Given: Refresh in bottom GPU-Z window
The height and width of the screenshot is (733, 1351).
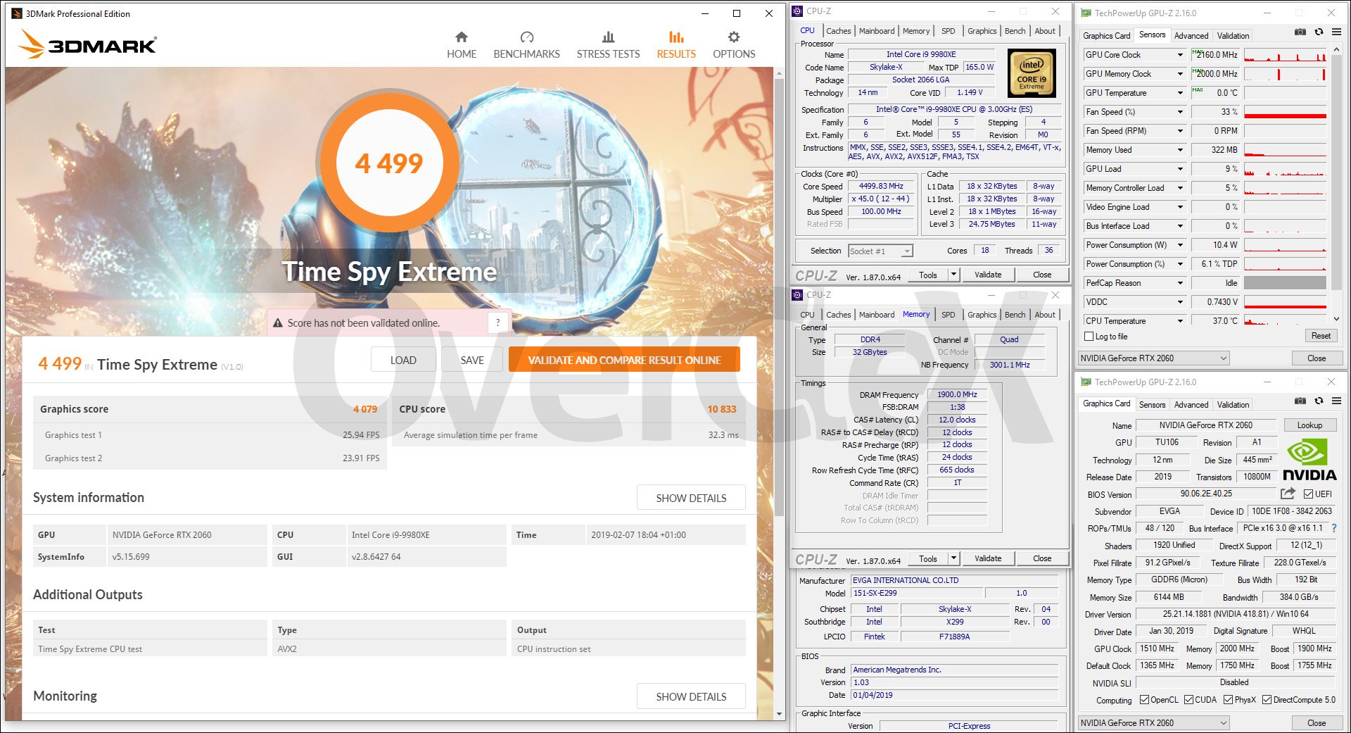Looking at the screenshot, I should coord(1319,401).
